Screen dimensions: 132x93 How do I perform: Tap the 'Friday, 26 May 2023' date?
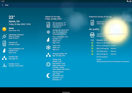point(53,19)
